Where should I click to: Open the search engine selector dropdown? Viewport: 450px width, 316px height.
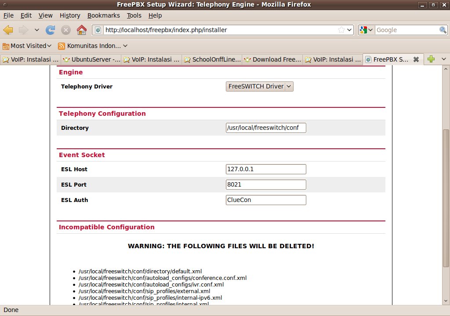pyautogui.click(x=366, y=30)
